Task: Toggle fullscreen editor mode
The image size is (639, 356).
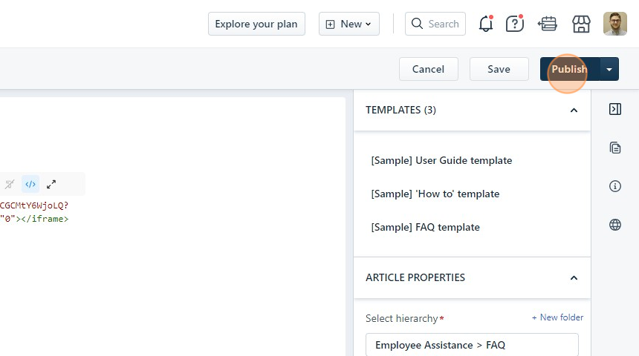Action: click(x=51, y=184)
